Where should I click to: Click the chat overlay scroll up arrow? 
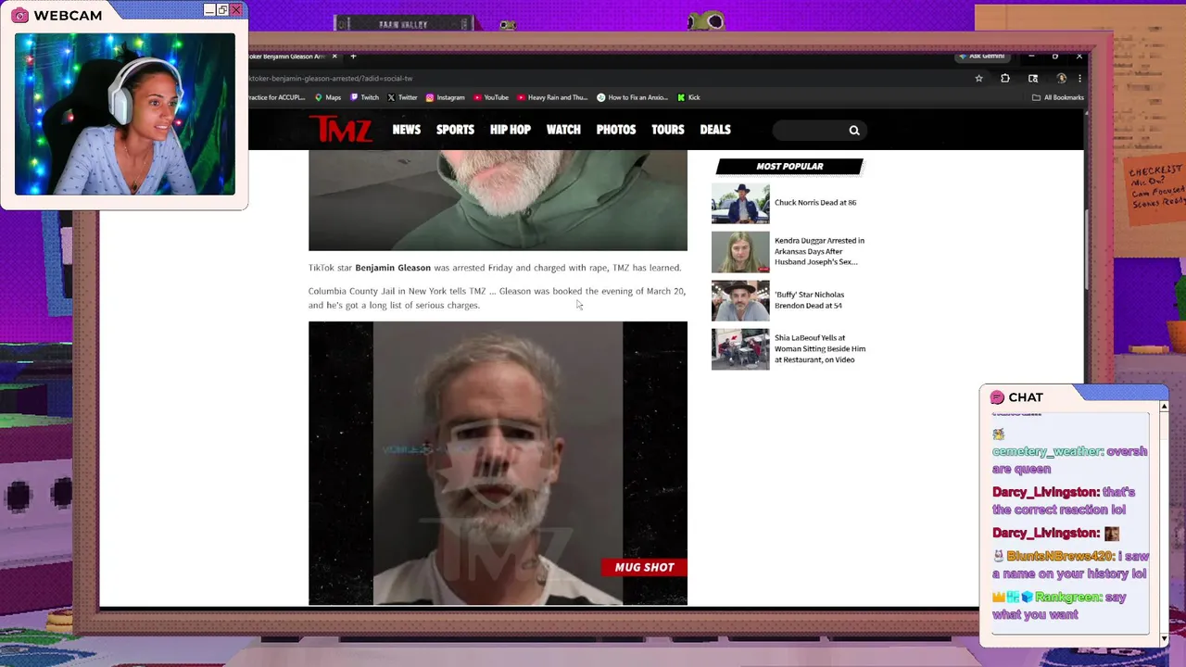coord(1164,406)
